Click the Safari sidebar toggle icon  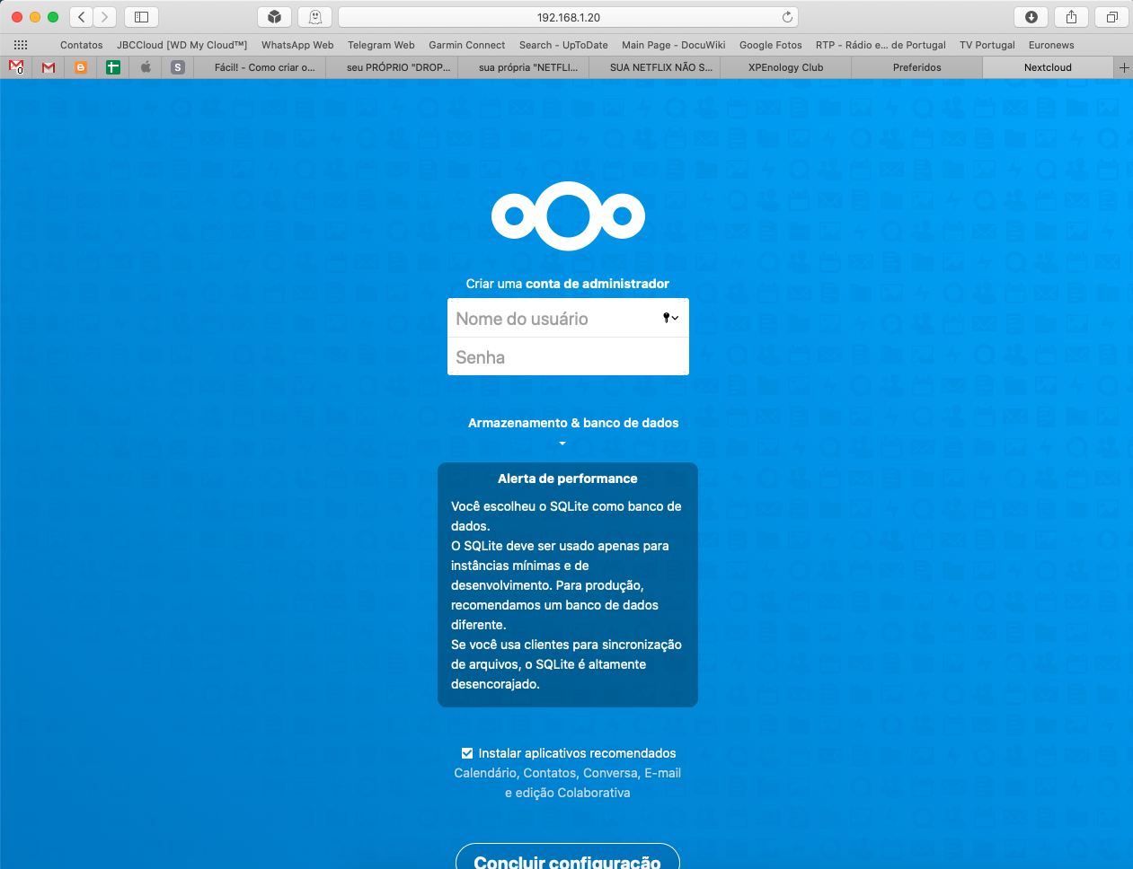pyautogui.click(x=141, y=17)
